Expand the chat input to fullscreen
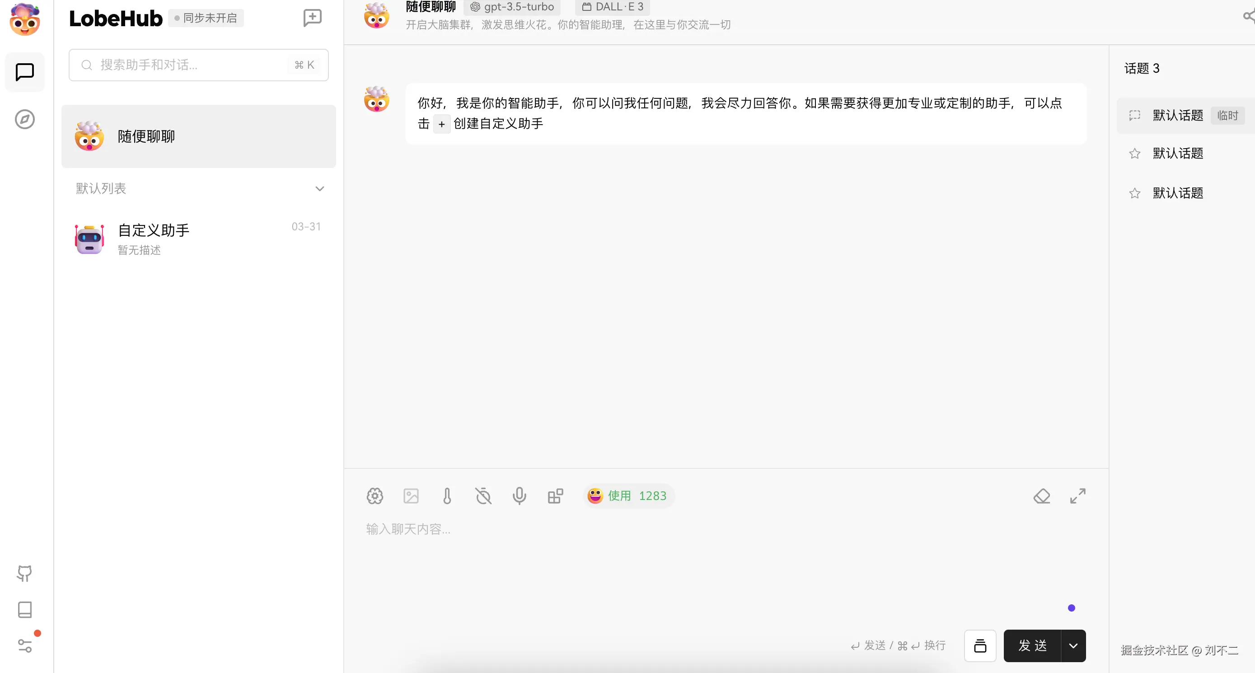This screenshot has width=1255, height=673. [1077, 496]
